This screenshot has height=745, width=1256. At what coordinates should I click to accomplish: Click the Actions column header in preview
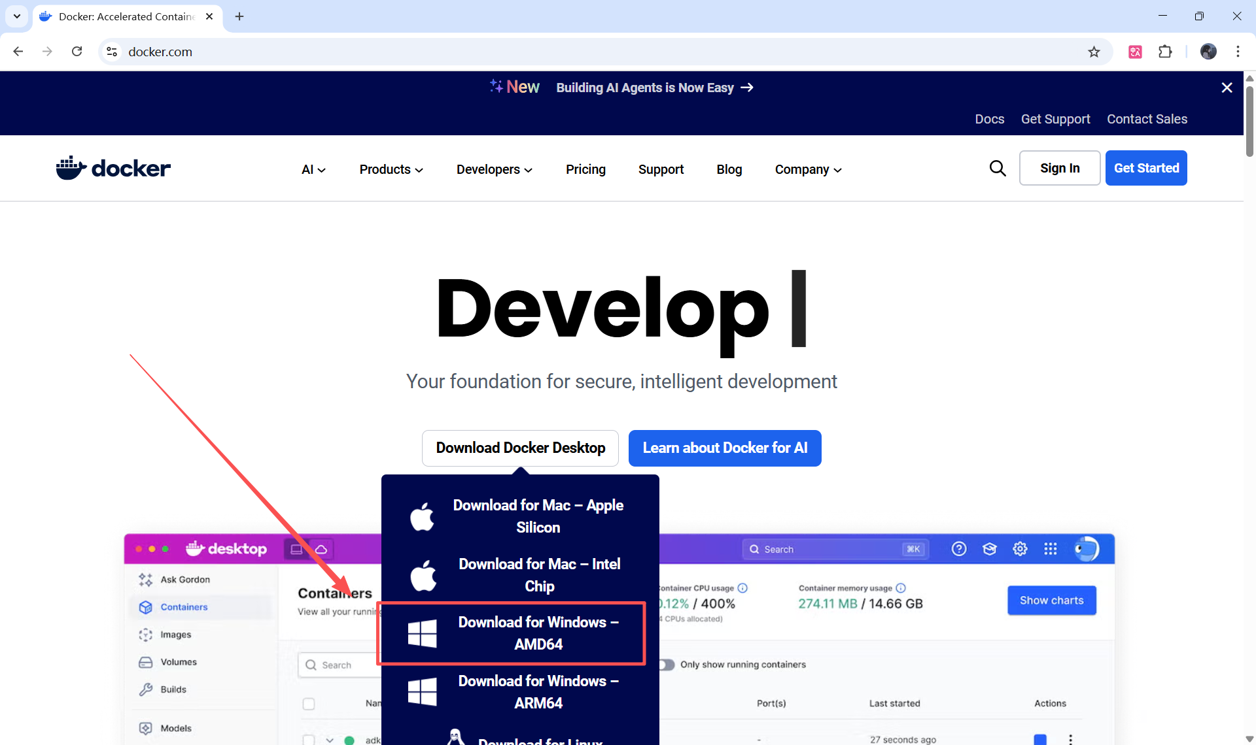coord(1050,703)
